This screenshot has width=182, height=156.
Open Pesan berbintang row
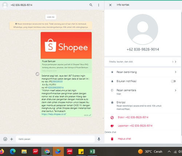[143, 72]
